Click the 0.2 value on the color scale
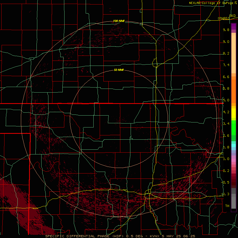238x238 pixels. [x=226, y=171]
